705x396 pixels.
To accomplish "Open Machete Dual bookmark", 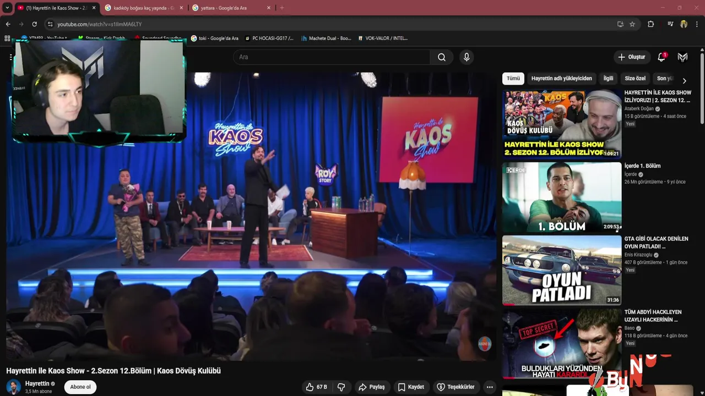I will click(x=326, y=38).
